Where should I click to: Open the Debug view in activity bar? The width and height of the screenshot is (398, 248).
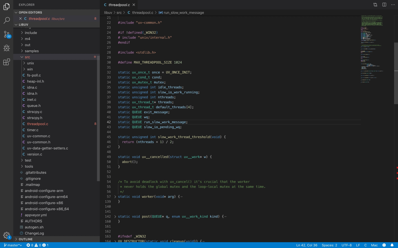7,48
